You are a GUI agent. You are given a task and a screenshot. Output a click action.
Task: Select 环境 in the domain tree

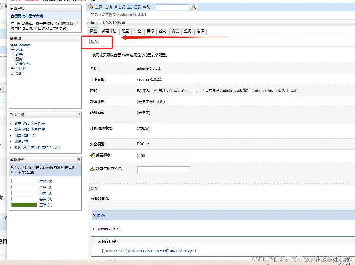[x=19, y=49]
